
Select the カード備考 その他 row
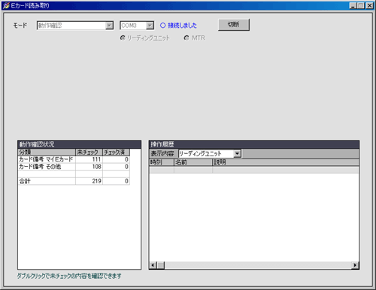pyautogui.click(x=74, y=167)
